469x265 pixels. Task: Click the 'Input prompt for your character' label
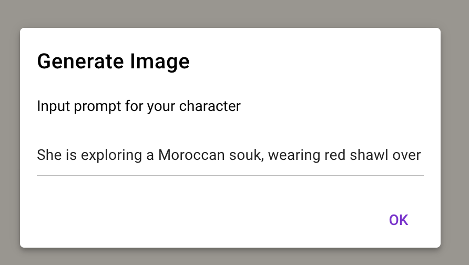pyautogui.click(x=139, y=106)
